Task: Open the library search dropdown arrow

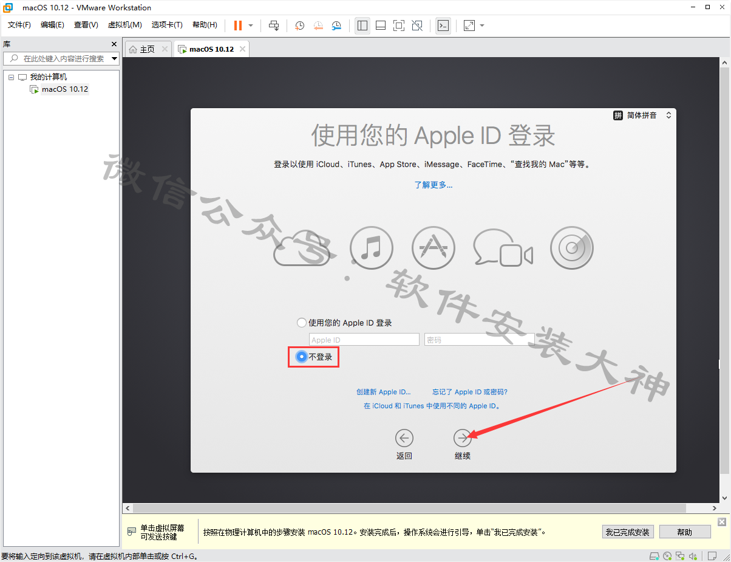Action: pyautogui.click(x=114, y=58)
